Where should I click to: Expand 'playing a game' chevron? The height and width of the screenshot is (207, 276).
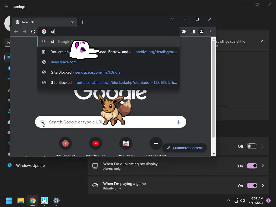263,186
